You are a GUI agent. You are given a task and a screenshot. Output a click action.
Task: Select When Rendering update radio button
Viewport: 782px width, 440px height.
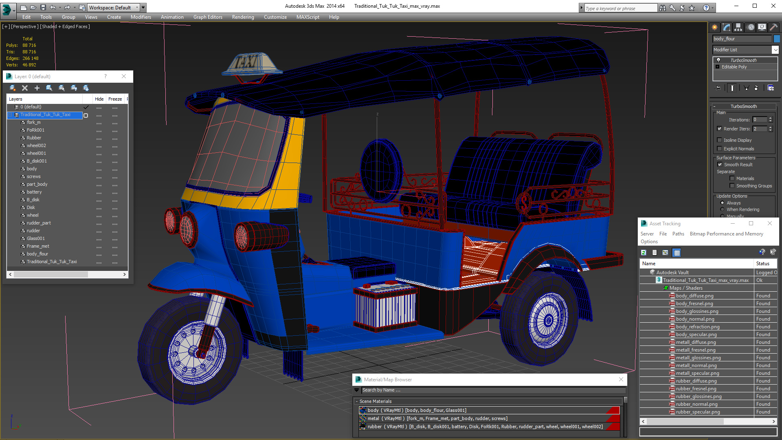(722, 209)
